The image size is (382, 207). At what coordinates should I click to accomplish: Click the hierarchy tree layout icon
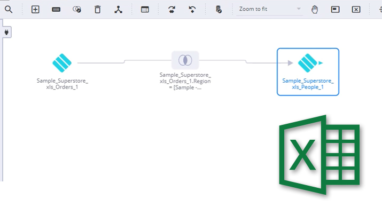pyautogui.click(x=119, y=10)
